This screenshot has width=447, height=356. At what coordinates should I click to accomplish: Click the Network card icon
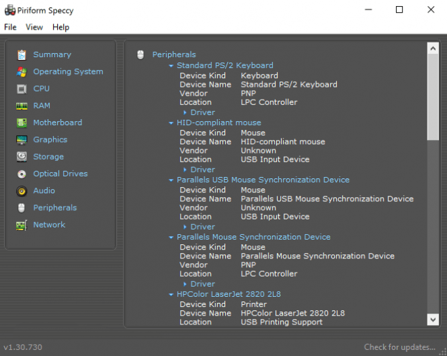pyautogui.click(x=22, y=225)
